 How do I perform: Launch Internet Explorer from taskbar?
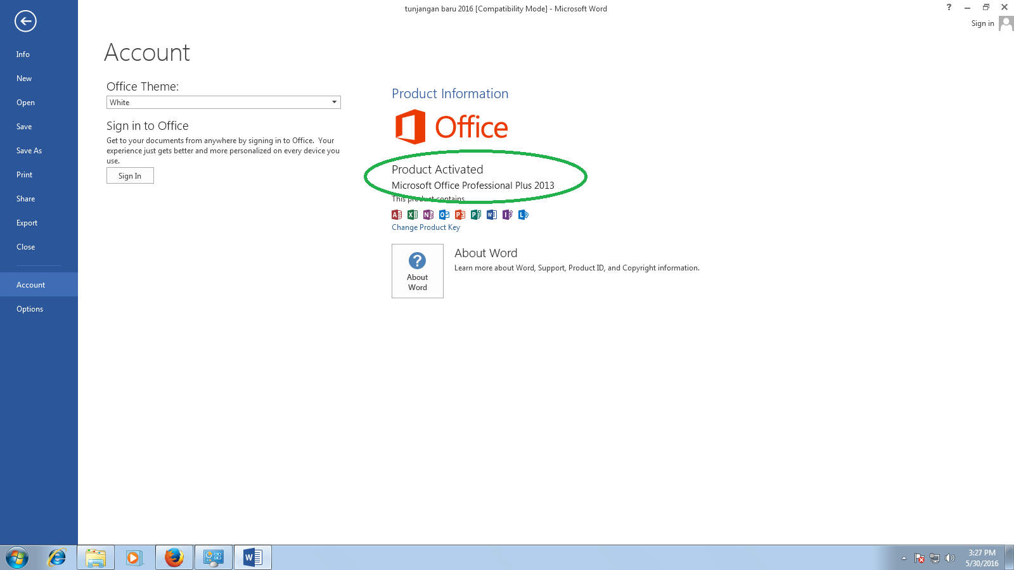pos(57,558)
